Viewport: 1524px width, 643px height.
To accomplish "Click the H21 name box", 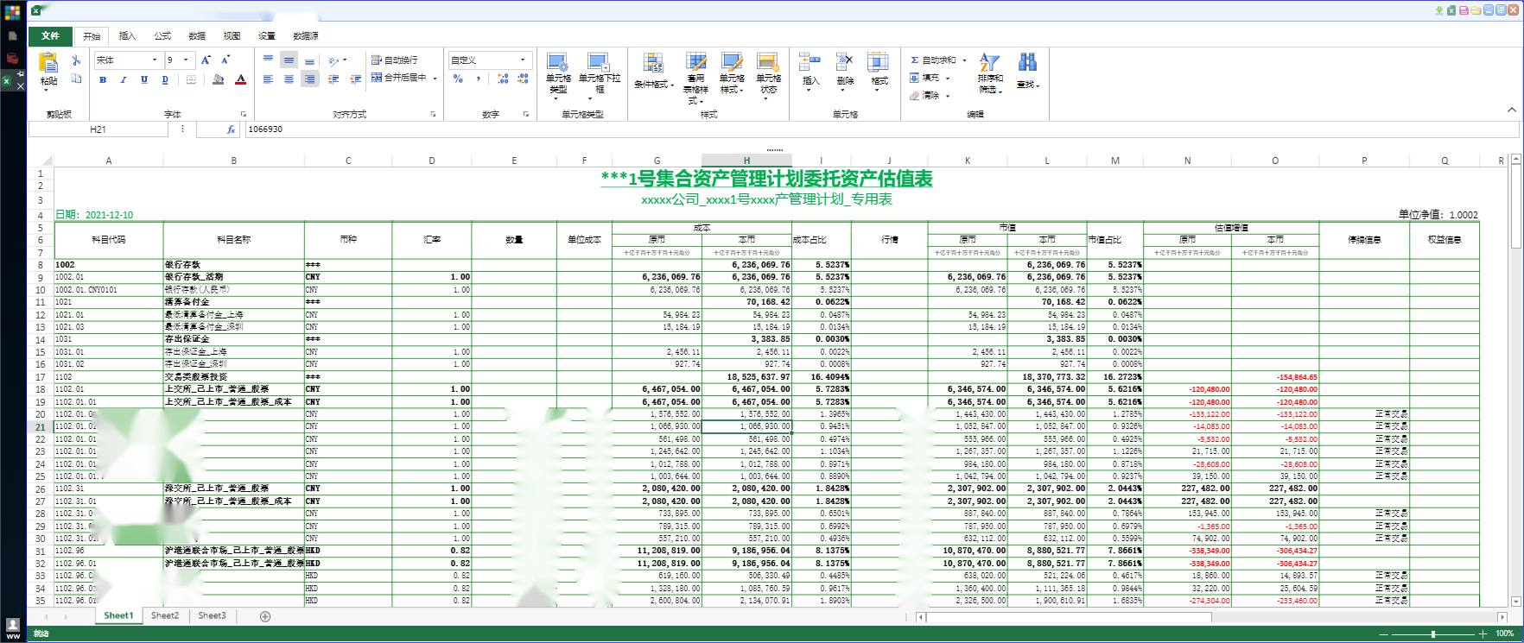I will pyautogui.click(x=98, y=129).
